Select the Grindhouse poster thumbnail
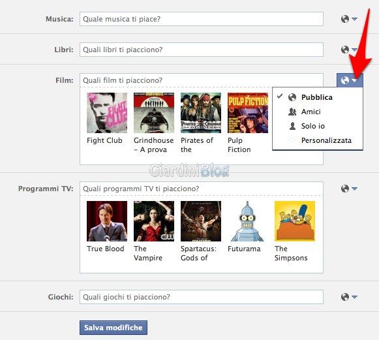This screenshot has height=340, width=379. [x=154, y=113]
